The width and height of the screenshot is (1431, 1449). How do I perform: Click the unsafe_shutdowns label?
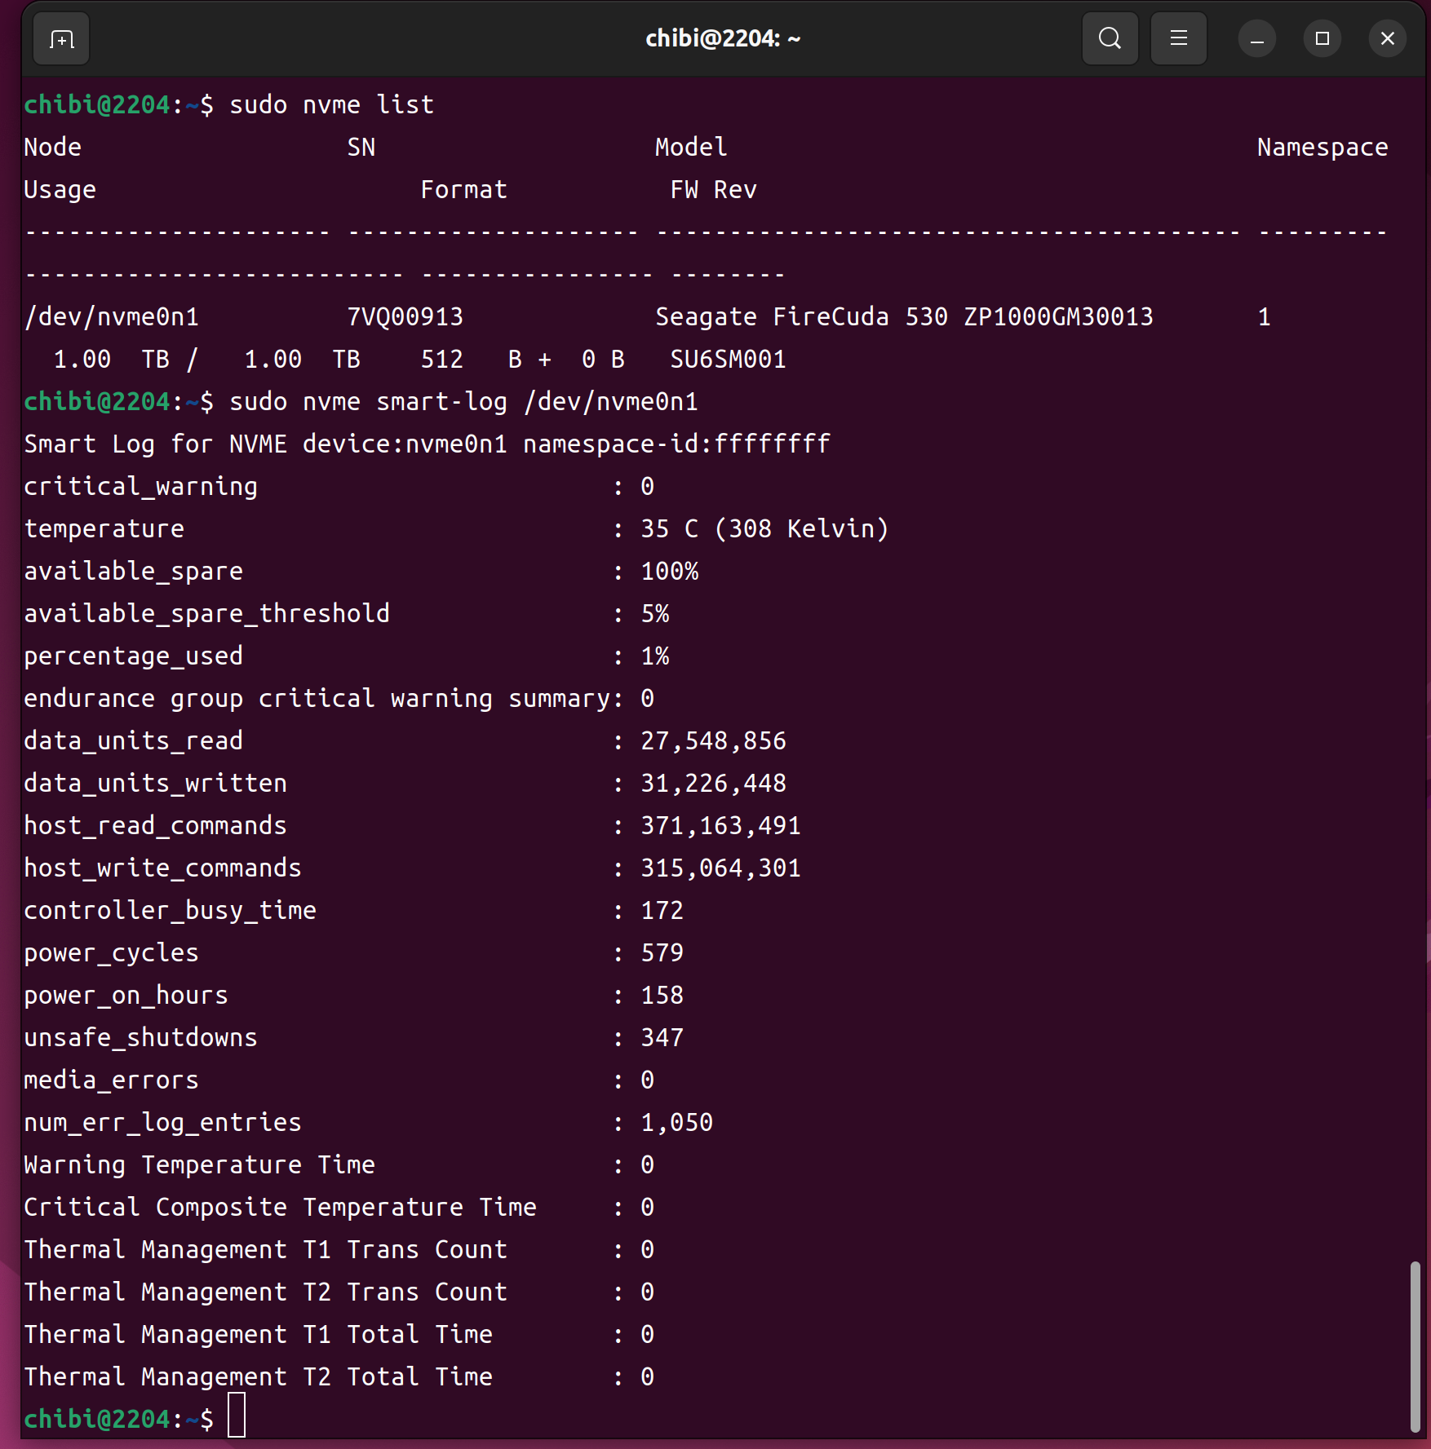click(140, 1037)
